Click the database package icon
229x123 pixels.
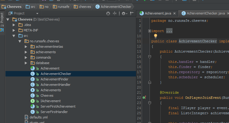32,63
